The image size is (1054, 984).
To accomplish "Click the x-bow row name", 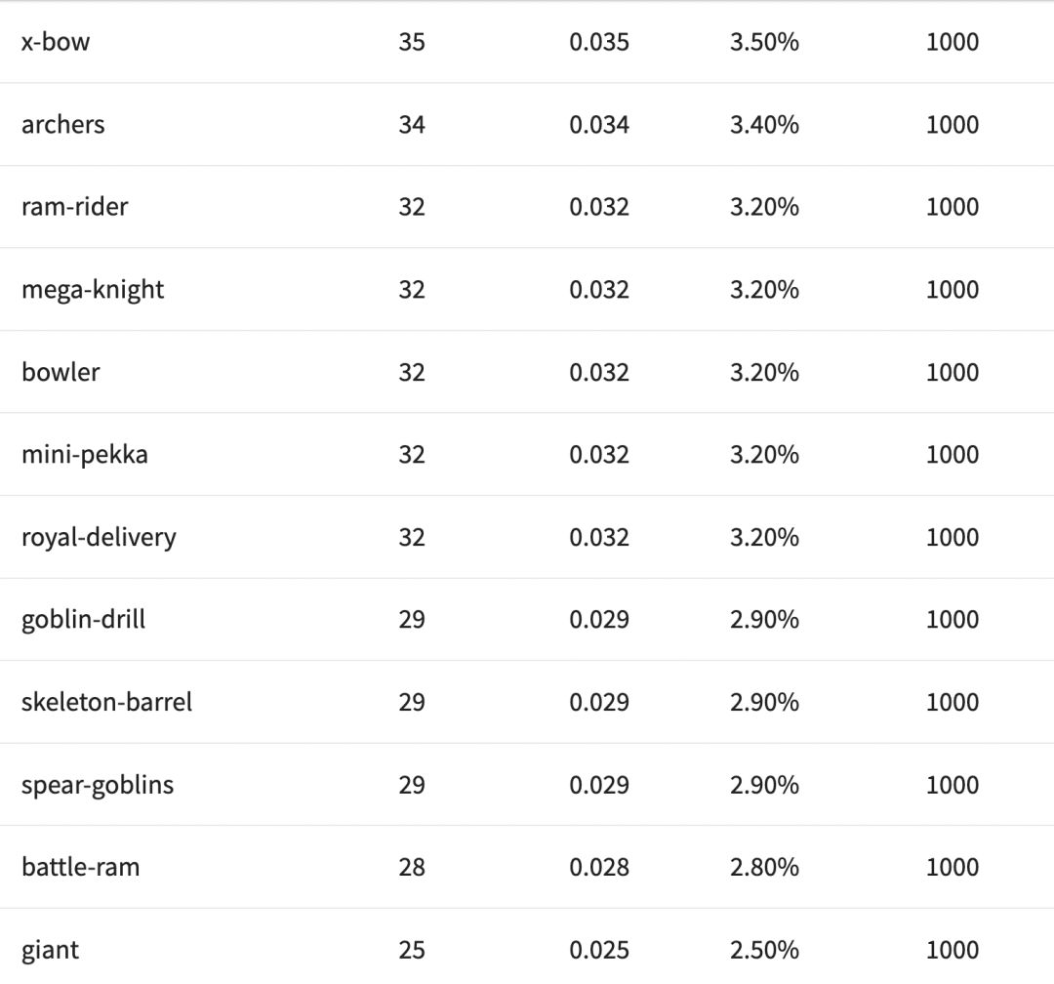I will pyautogui.click(x=56, y=42).
